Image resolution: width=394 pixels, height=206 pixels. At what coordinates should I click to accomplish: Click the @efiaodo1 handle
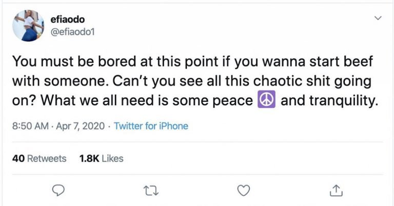[x=72, y=32]
